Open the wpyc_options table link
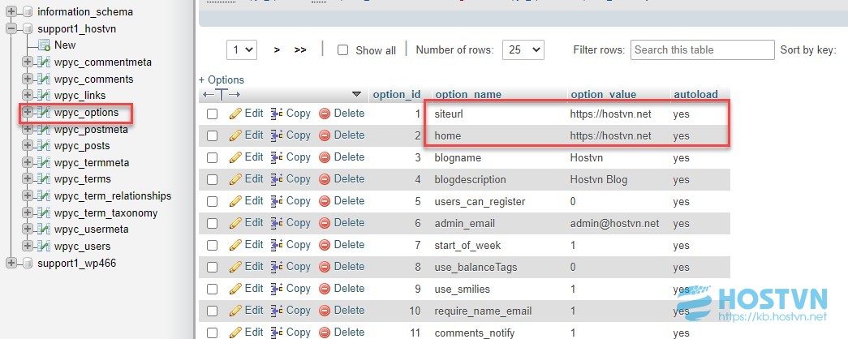Screen dimensions: 848x339 (x=86, y=113)
